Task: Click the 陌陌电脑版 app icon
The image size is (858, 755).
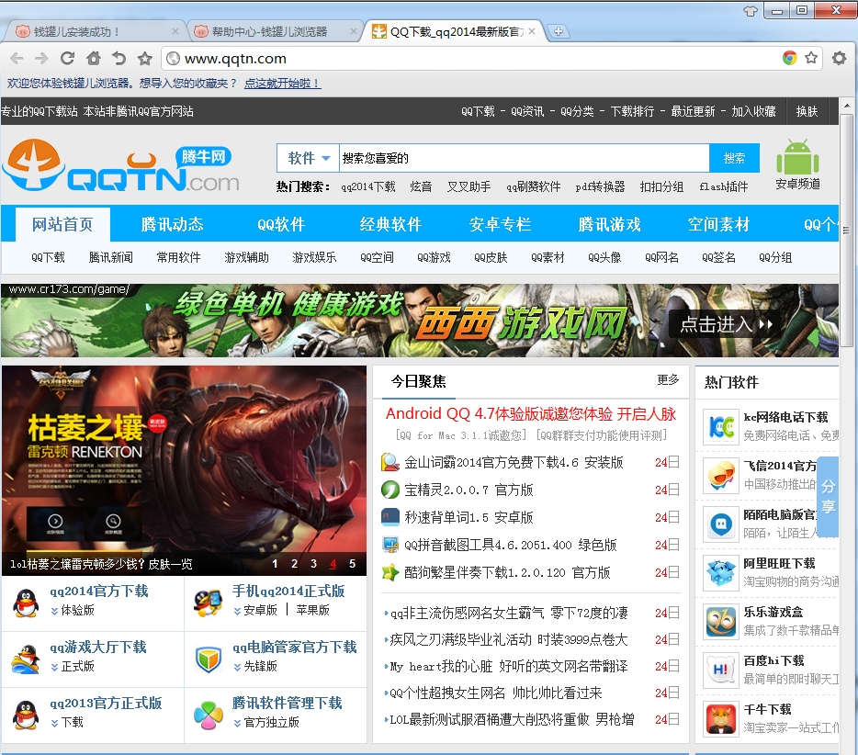Action: pyautogui.click(x=720, y=524)
